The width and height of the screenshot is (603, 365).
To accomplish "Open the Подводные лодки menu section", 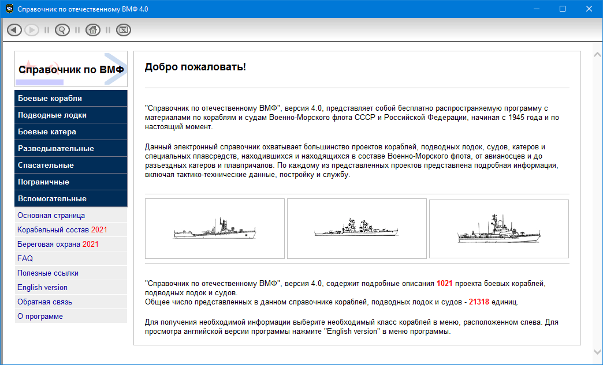I will (x=71, y=115).
